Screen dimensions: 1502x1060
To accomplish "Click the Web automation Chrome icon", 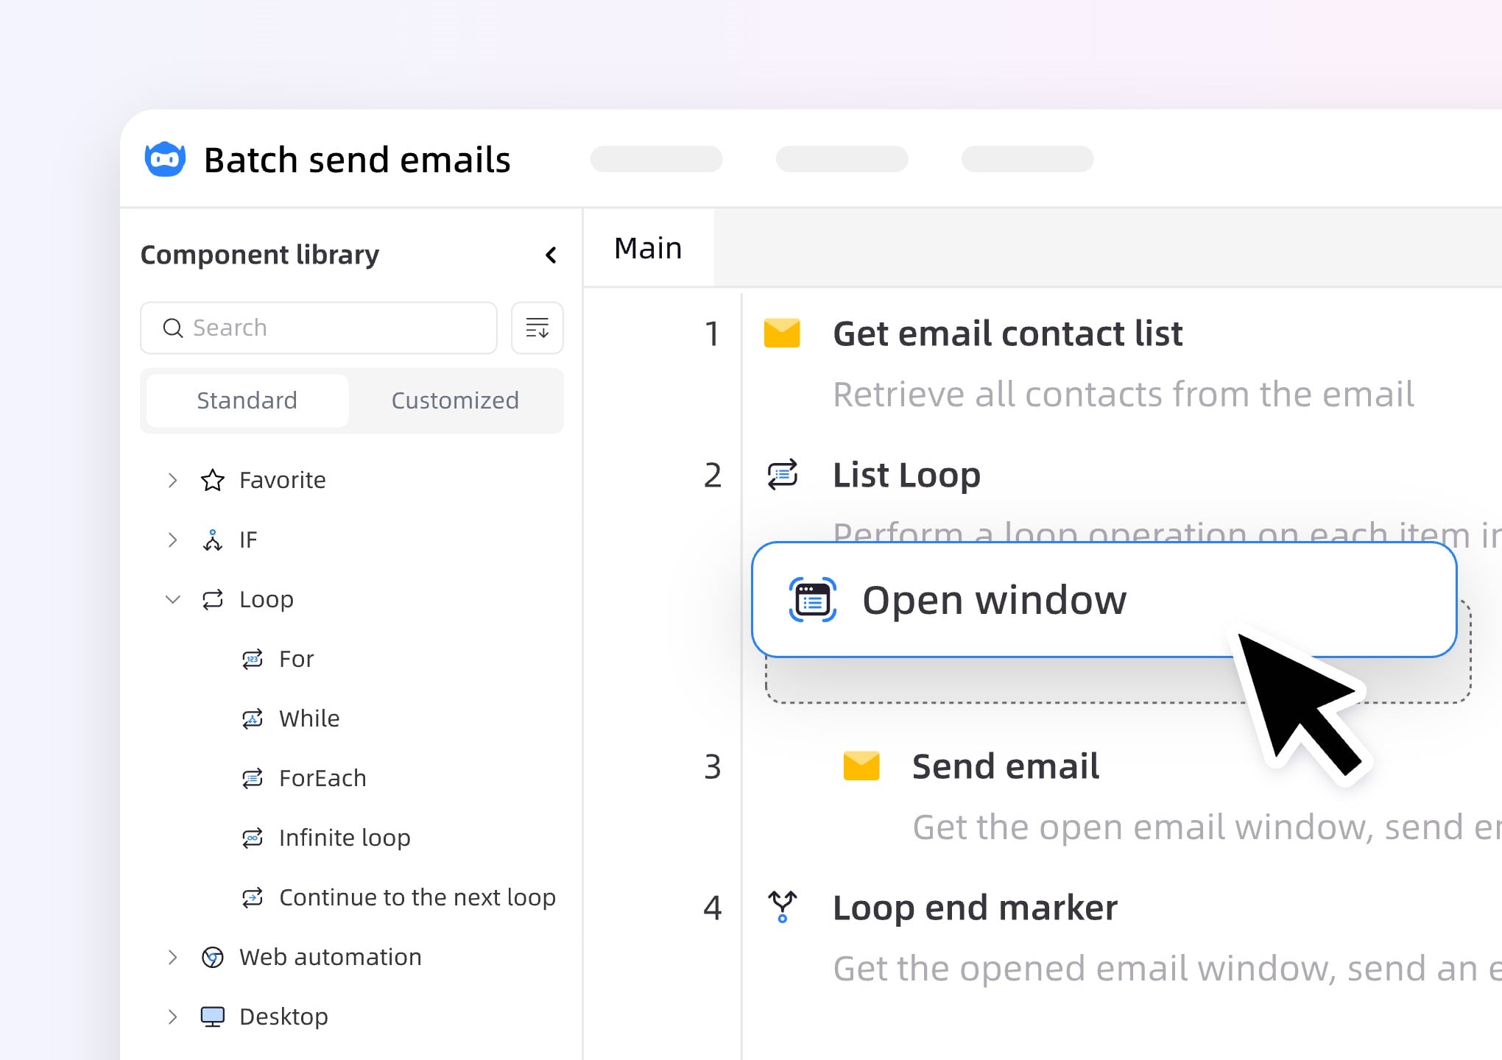I will pyautogui.click(x=213, y=957).
